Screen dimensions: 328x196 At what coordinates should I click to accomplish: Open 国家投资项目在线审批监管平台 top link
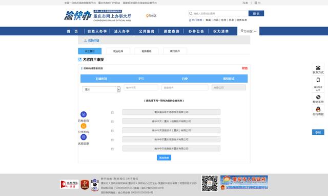pos(140,3)
